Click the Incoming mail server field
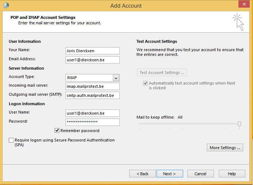This screenshot has width=253, height=185. click(x=92, y=86)
